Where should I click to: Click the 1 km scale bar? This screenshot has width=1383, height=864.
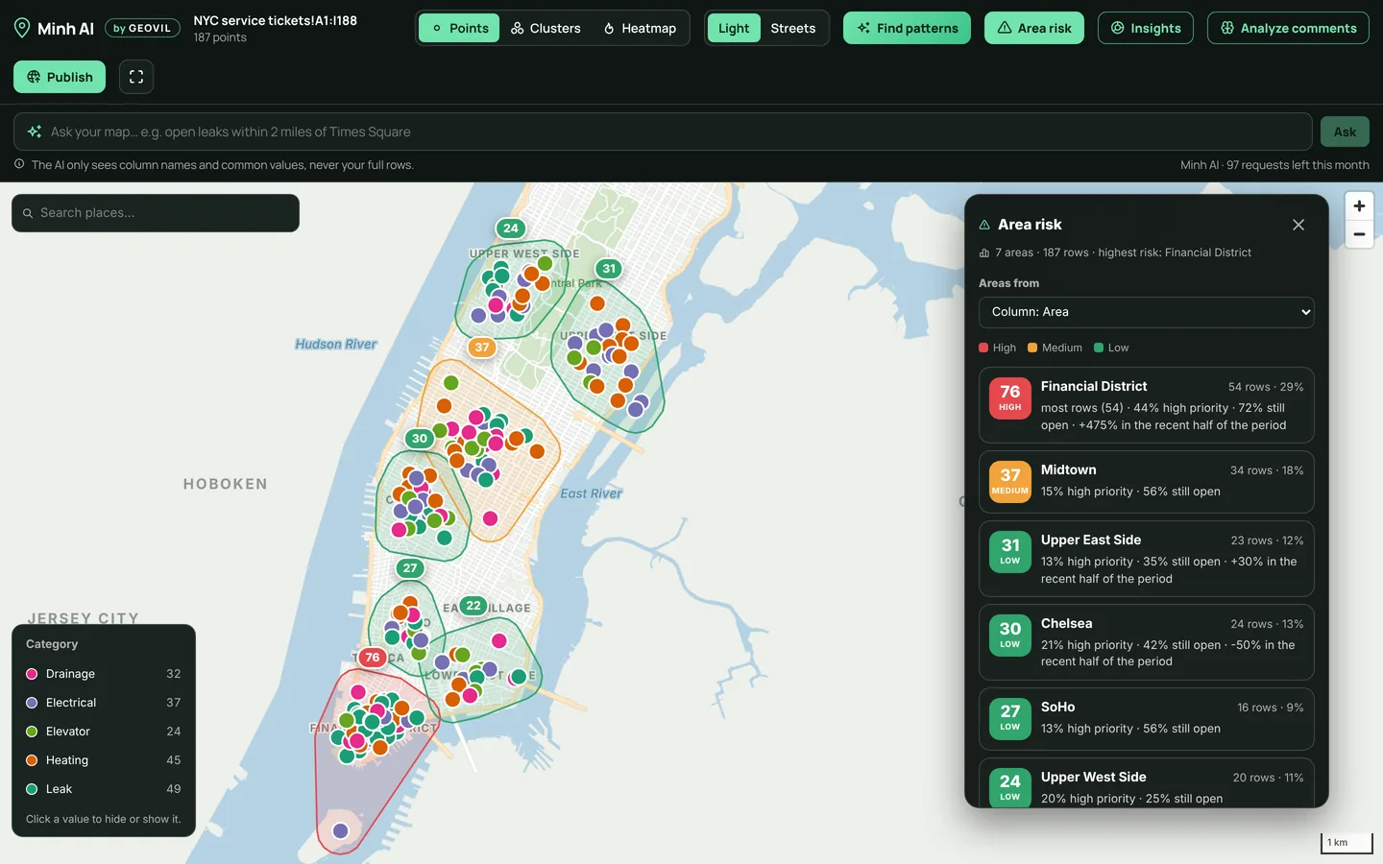1347,842
